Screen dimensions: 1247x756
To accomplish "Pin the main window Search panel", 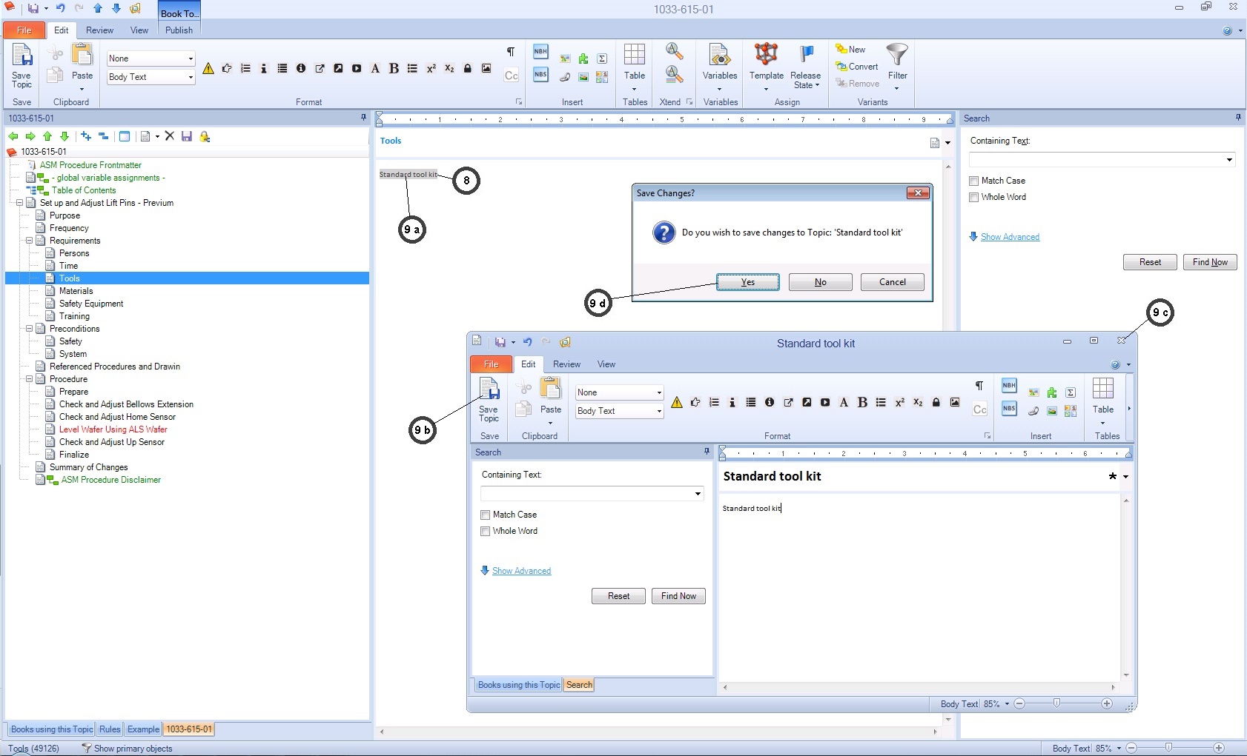I will pyautogui.click(x=1238, y=118).
